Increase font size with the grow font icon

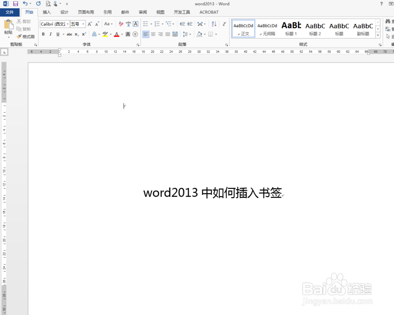pyautogui.click(x=90, y=24)
